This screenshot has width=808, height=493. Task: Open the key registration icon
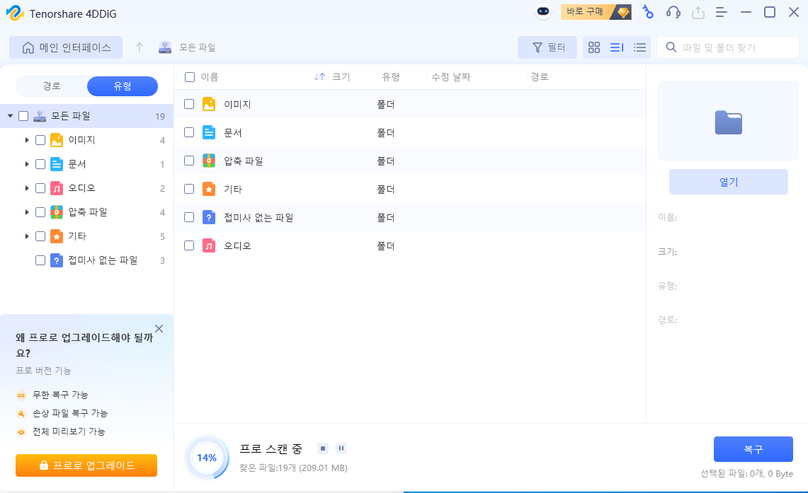(648, 12)
